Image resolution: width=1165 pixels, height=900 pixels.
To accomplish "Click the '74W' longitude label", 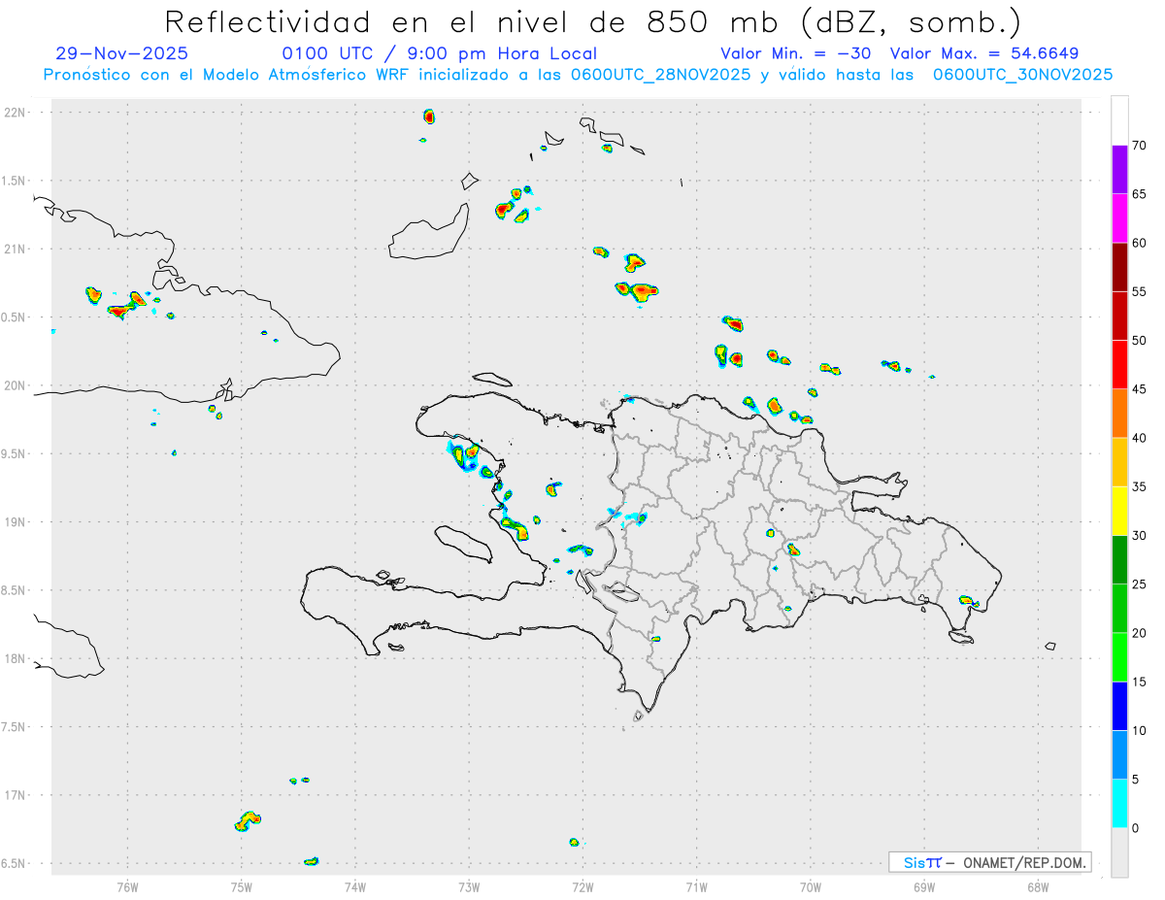I will pyautogui.click(x=354, y=886).
